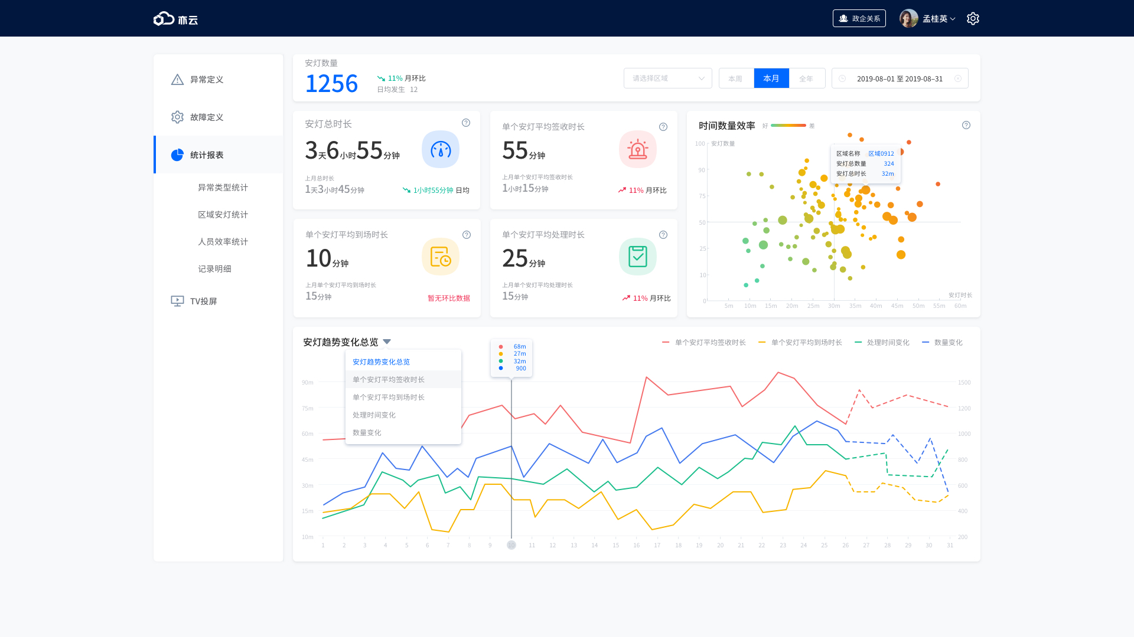Click the 2019-08-01 date range input
Viewport: 1134px width, 637px height.
click(899, 78)
